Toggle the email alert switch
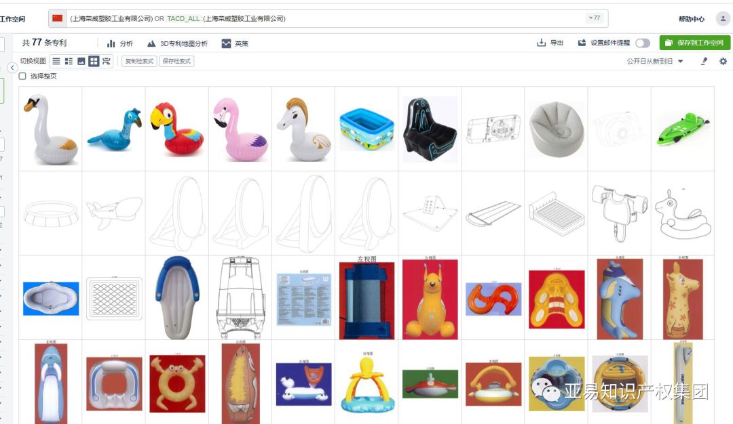The height and width of the screenshot is (424, 733). pos(643,43)
